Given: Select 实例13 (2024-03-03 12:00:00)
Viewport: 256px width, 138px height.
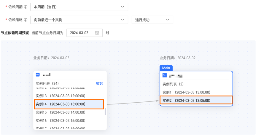Looking at the screenshot, I should click(61, 96).
